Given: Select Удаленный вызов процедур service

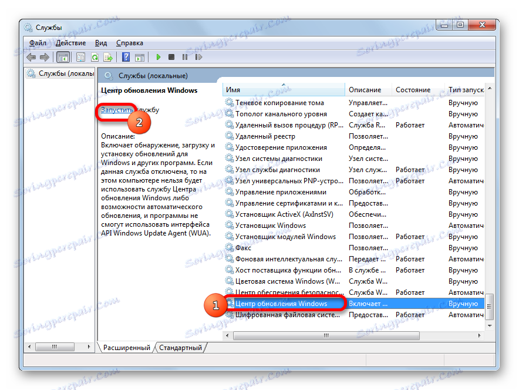Looking at the screenshot, I should click(354, 125).
